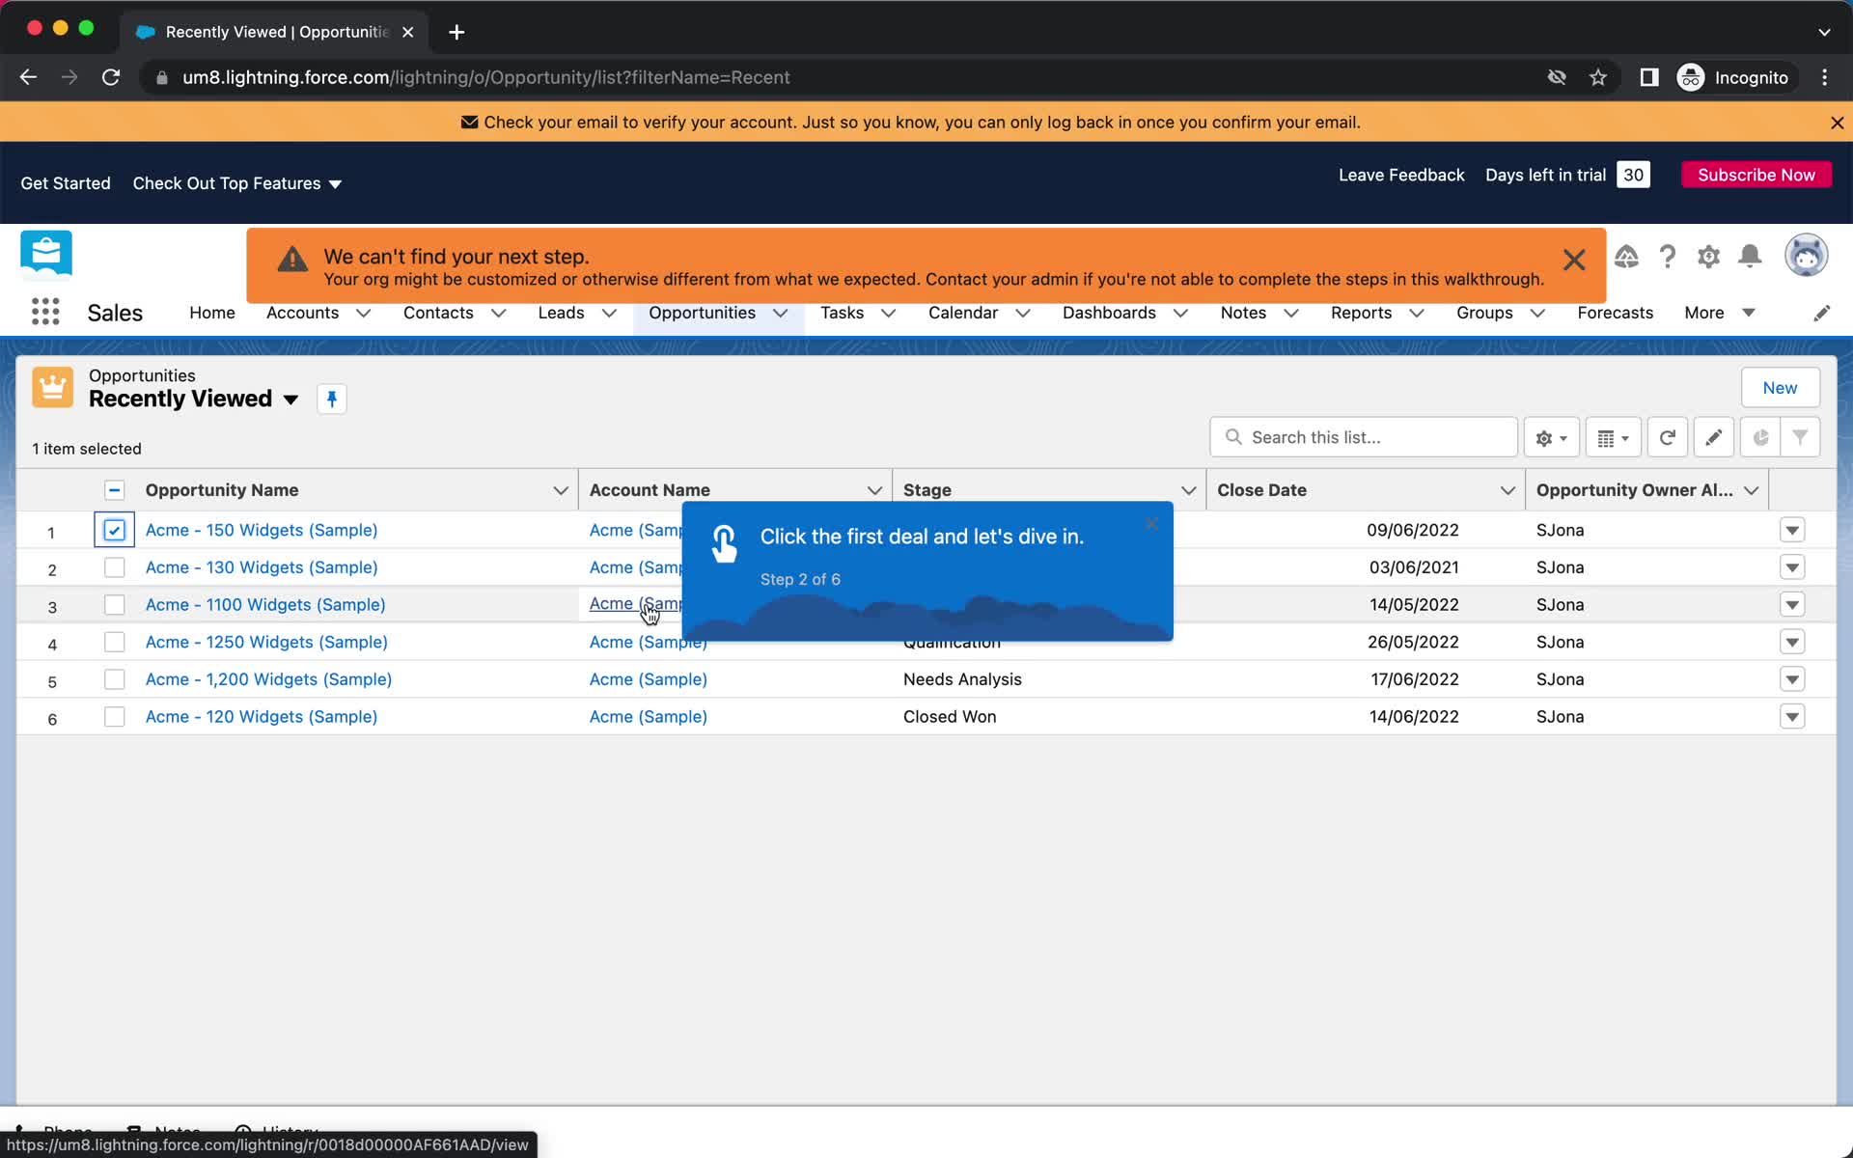1853x1158 pixels.
Task: Click the Sales app briefcase logo
Action: tap(45, 256)
